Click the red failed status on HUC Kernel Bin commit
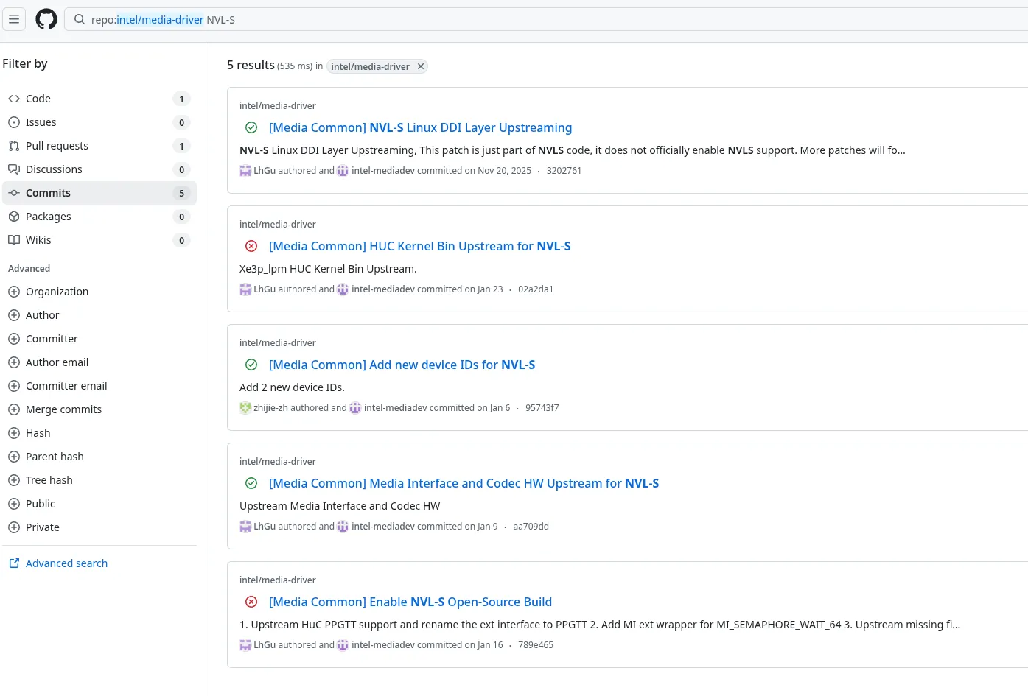 (x=251, y=247)
